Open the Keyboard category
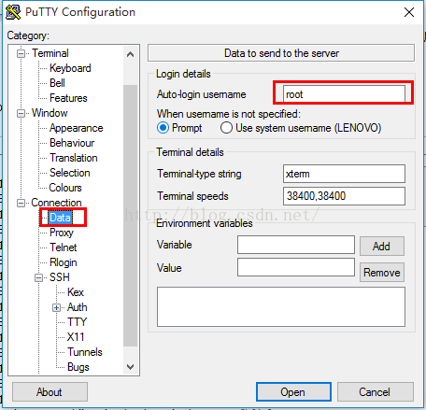 point(70,68)
